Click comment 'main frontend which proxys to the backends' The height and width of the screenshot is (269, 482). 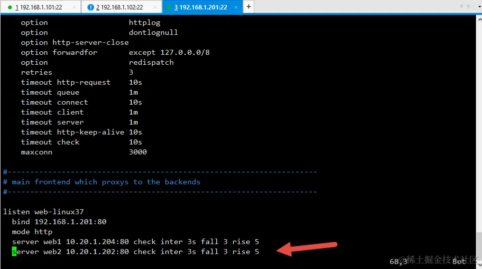pos(102,182)
